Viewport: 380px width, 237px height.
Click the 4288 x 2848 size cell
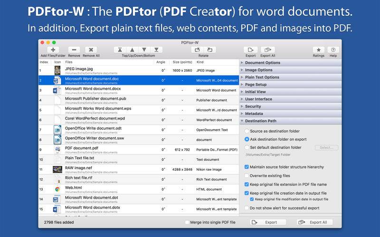coord(182,170)
